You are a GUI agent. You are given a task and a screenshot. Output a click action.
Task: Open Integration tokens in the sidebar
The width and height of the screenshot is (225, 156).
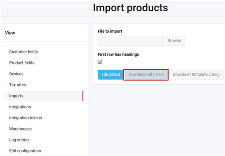click(x=25, y=118)
